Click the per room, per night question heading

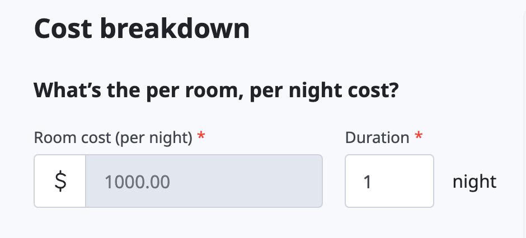216,90
